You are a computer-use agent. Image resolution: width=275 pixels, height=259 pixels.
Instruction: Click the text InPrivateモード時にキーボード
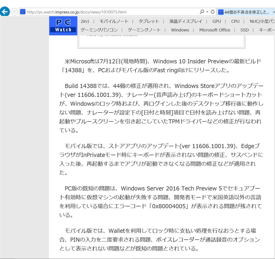120,155
